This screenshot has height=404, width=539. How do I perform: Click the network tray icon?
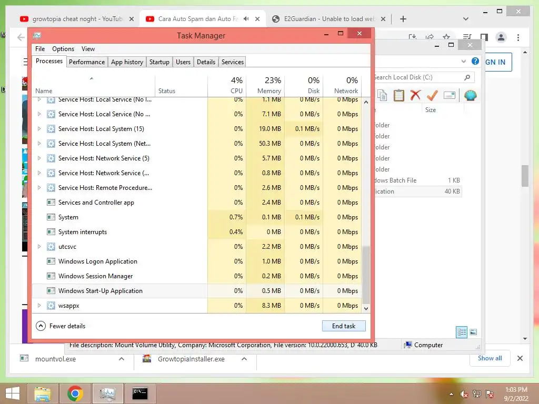pyautogui.click(x=476, y=394)
